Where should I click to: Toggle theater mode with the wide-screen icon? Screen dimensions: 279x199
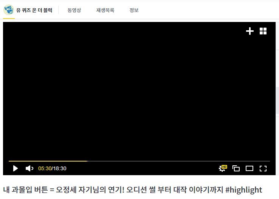point(249,168)
